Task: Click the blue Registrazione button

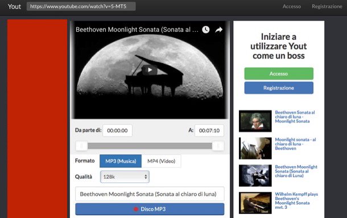Action: coord(279,88)
